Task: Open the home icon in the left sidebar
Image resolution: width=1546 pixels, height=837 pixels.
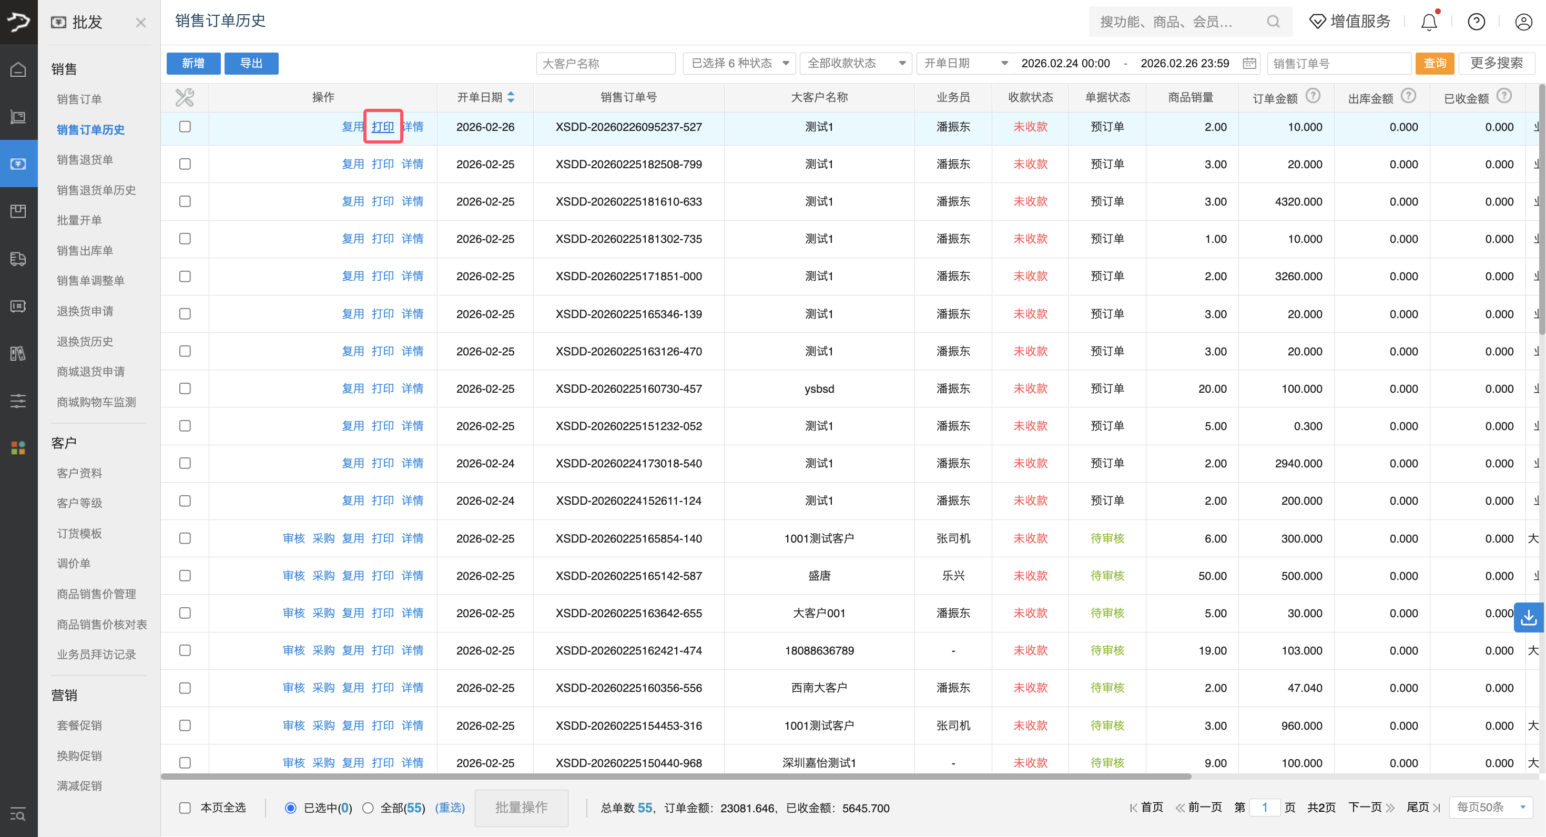Action: pos(18,69)
